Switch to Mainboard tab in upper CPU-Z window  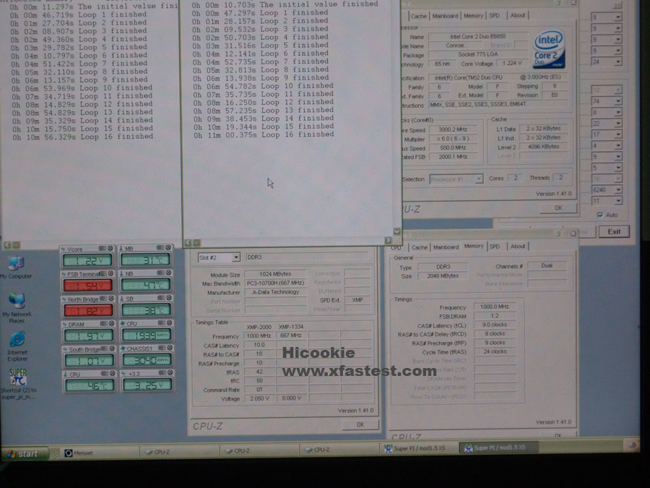[x=445, y=16]
